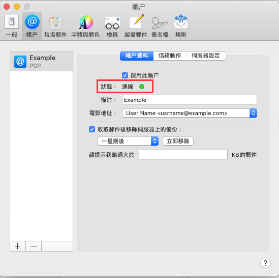
Task: Add an account with plus button
Action: 18,246
